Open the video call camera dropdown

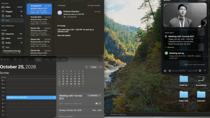click(98, 104)
